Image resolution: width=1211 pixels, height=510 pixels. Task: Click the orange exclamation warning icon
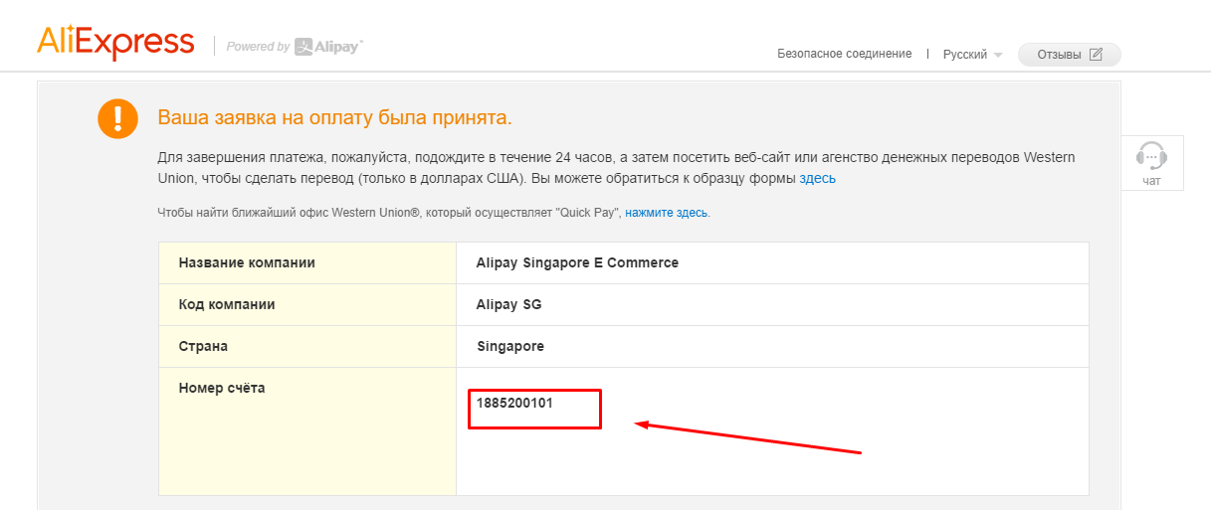[117, 118]
